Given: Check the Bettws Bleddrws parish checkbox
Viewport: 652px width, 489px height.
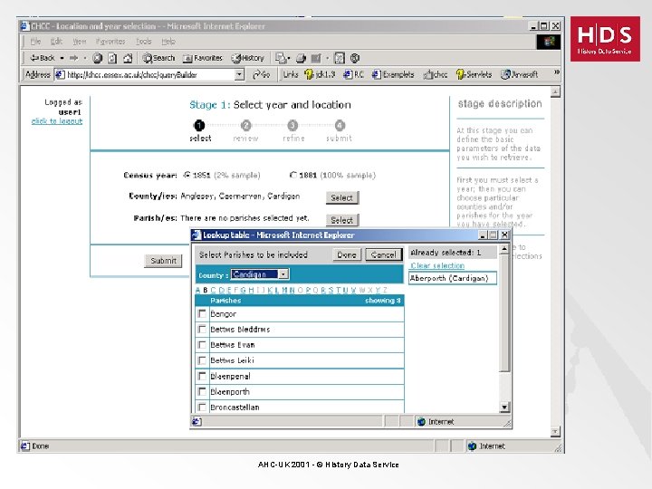Looking at the screenshot, I should click(202, 330).
